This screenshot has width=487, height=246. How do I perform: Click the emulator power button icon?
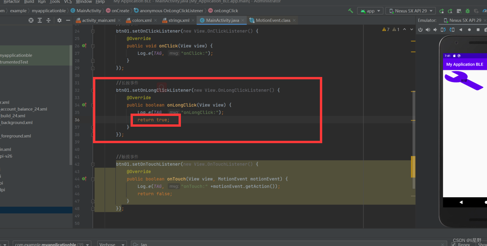pyautogui.click(x=420, y=30)
